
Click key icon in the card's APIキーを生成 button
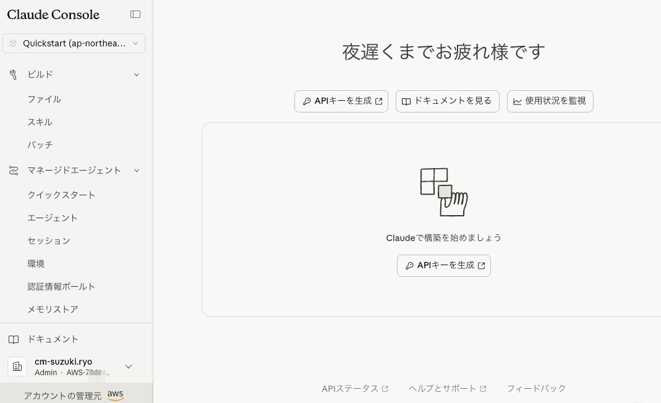tap(409, 266)
